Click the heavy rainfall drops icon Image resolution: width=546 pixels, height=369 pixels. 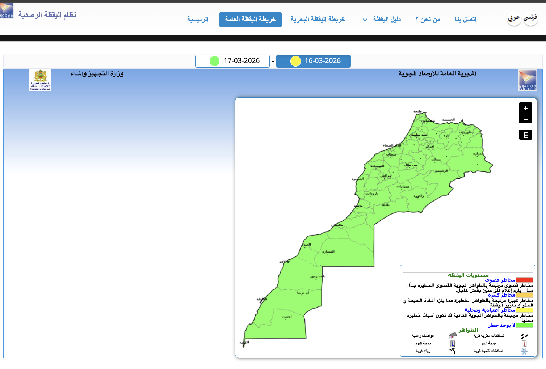coord(524,336)
